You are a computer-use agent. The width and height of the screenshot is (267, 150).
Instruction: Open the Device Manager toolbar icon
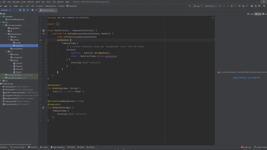256,6
